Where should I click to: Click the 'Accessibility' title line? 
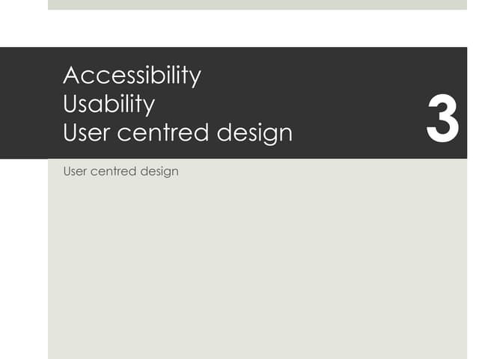132,76
